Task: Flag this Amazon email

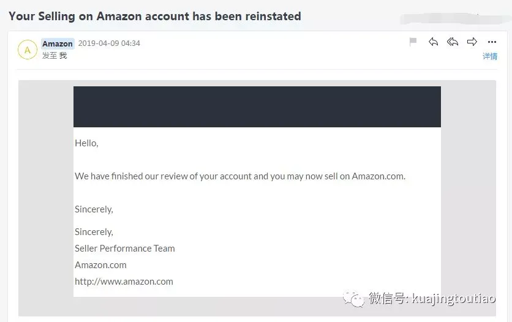Action: tap(413, 42)
